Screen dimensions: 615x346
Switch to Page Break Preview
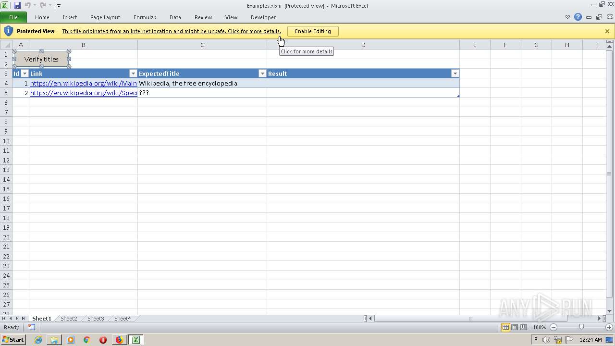pos(524,327)
